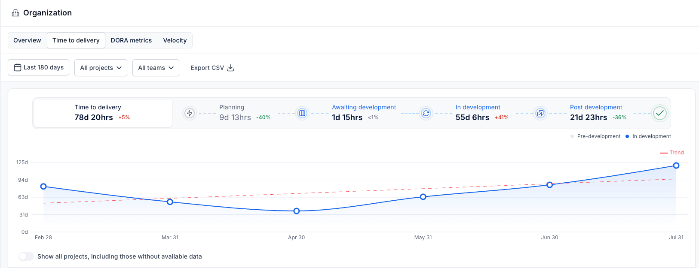
Task: Click the Apr 30 data point on chart
Action: click(297, 211)
